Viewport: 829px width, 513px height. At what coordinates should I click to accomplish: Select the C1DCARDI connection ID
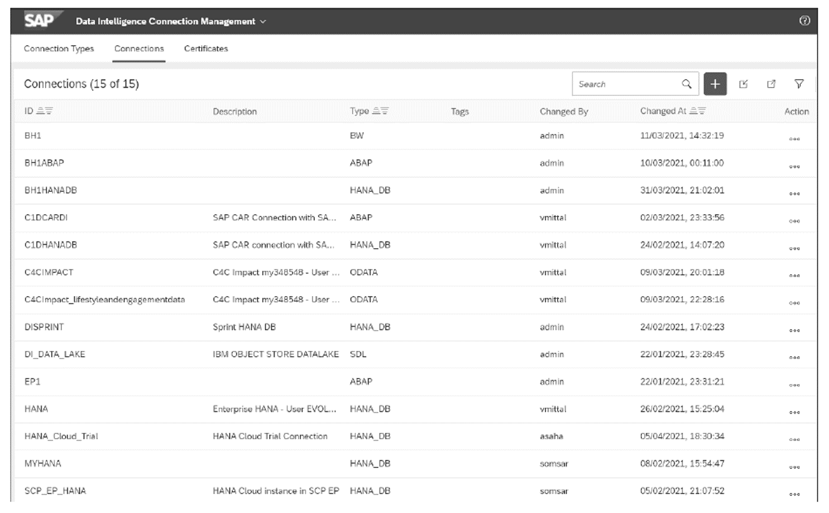click(x=46, y=217)
